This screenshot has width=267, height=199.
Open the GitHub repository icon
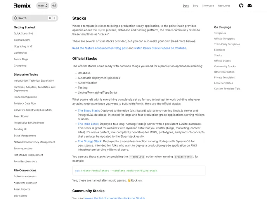241,6
